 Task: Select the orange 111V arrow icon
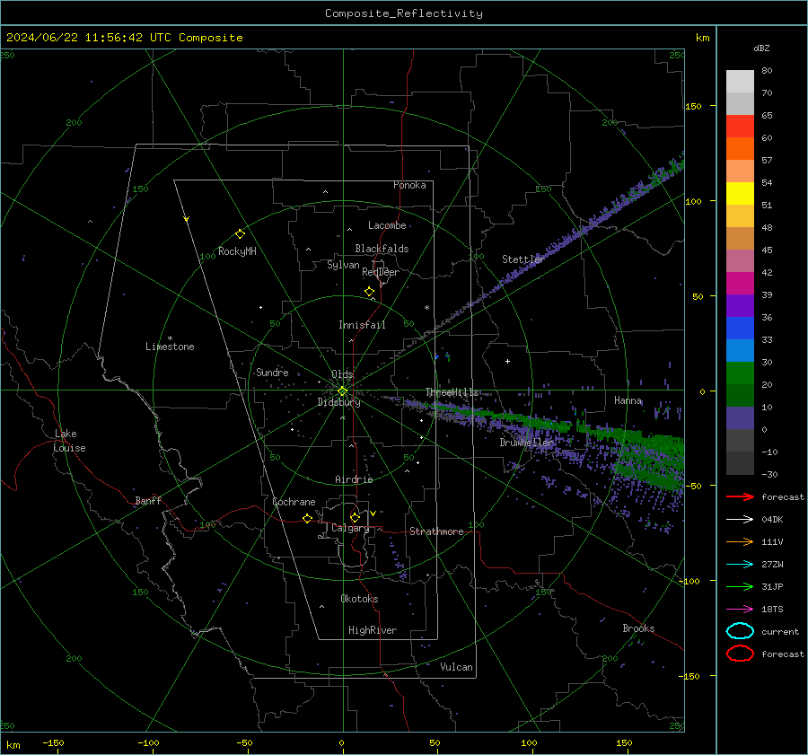740,541
